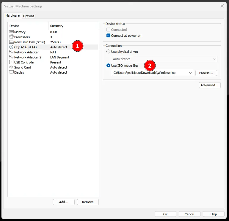
Task: Click the Memory device icon
Action: (11, 32)
